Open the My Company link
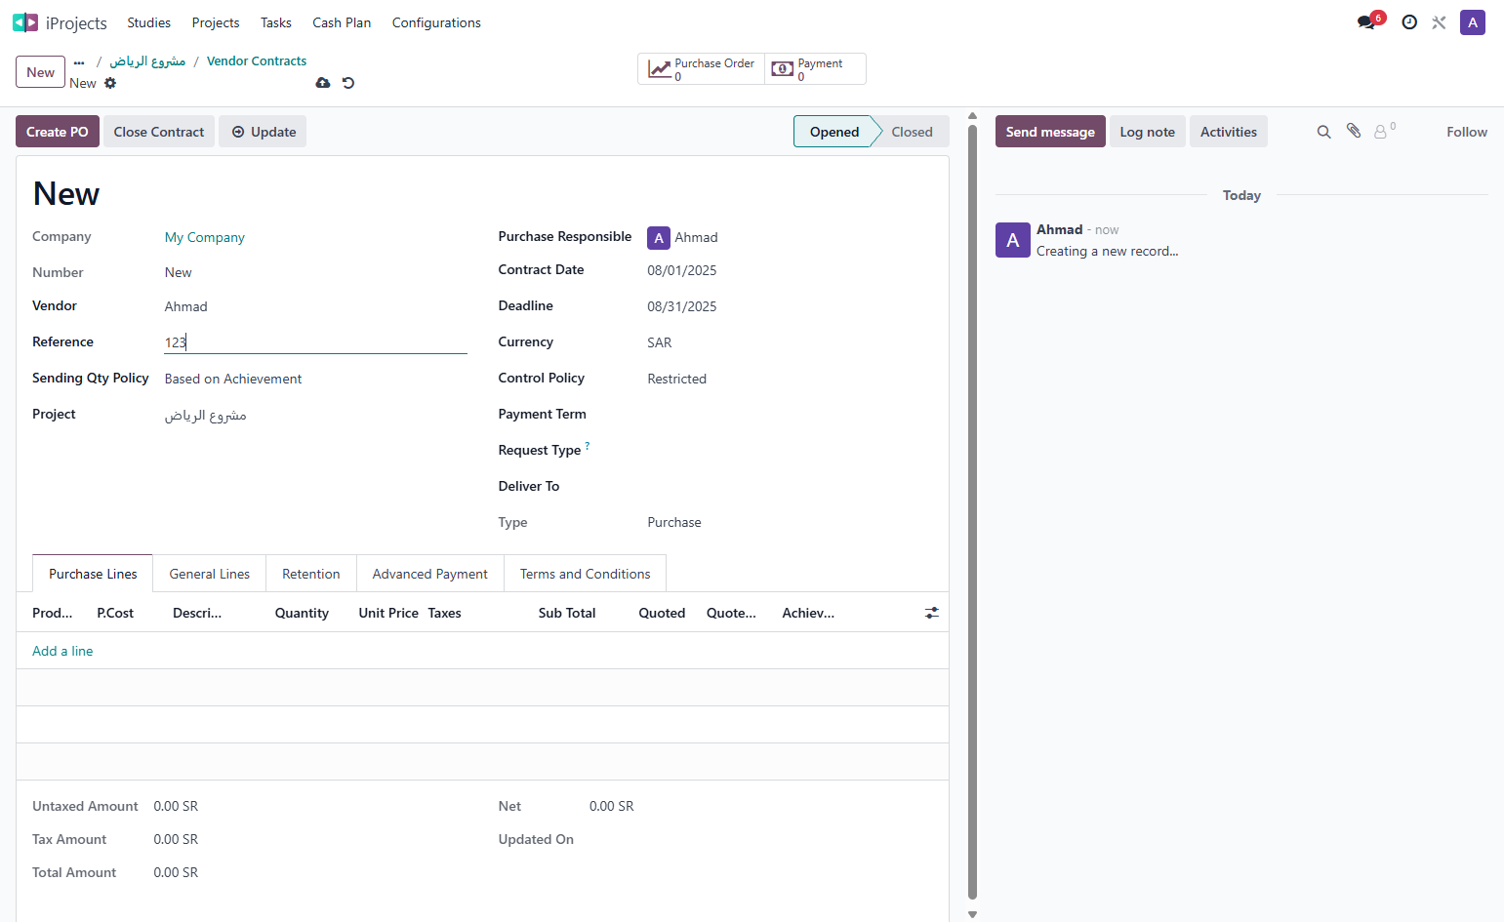This screenshot has width=1504, height=922. coord(205,238)
